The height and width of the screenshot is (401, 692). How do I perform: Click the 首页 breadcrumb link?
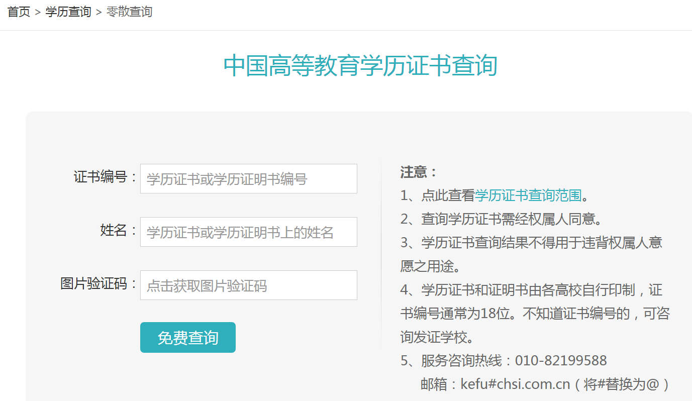click(19, 12)
